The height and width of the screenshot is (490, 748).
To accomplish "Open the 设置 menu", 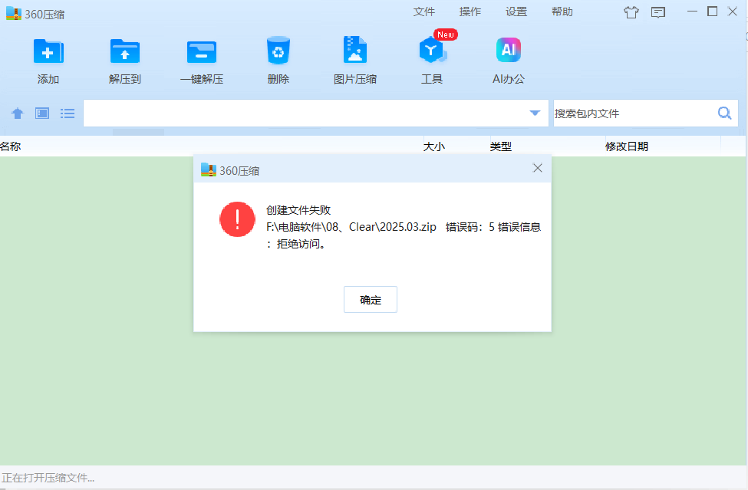I will [x=516, y=12].
